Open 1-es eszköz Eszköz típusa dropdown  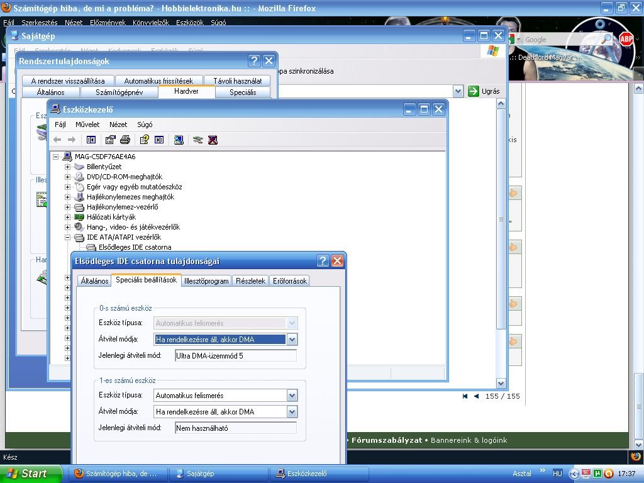(x=292, y=396)
